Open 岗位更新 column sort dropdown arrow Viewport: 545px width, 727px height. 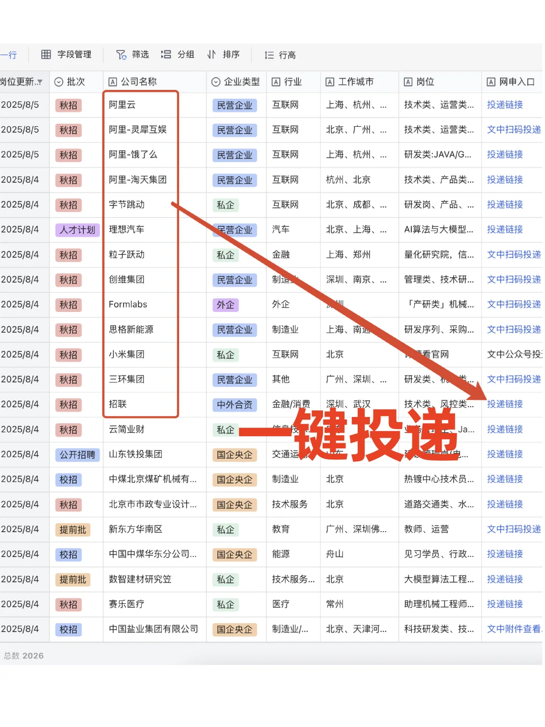point(40,82)
